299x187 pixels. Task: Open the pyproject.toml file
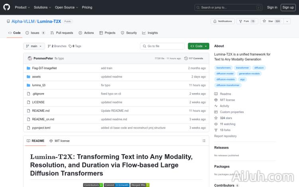[x=41, y=128]
